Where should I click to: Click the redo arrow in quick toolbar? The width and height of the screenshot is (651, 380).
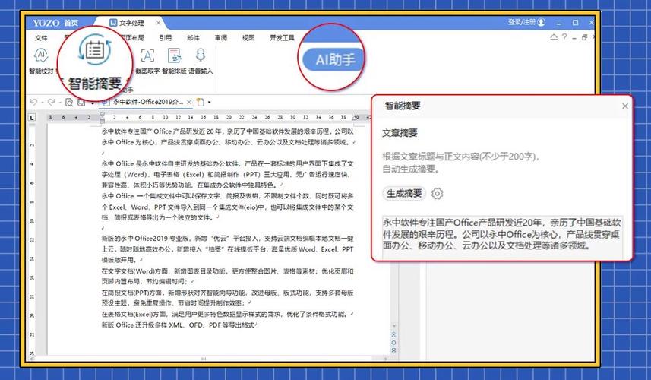click(x=51, y=102)
